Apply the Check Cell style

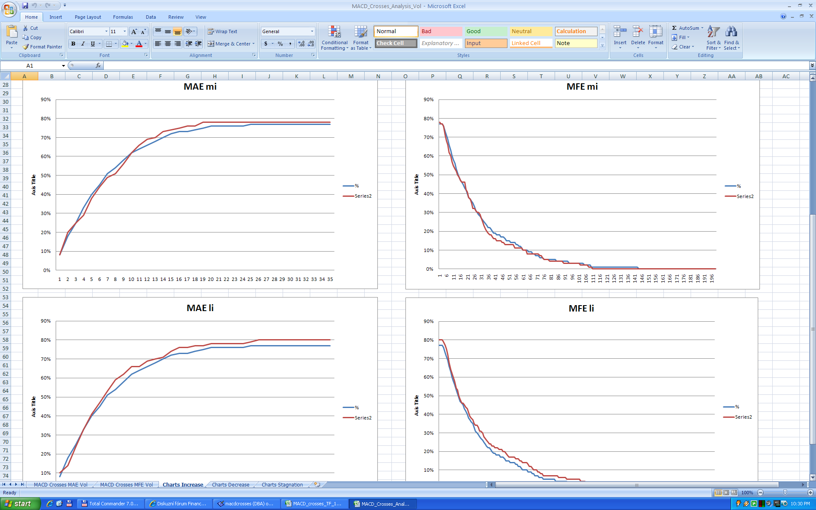point(395,43)
